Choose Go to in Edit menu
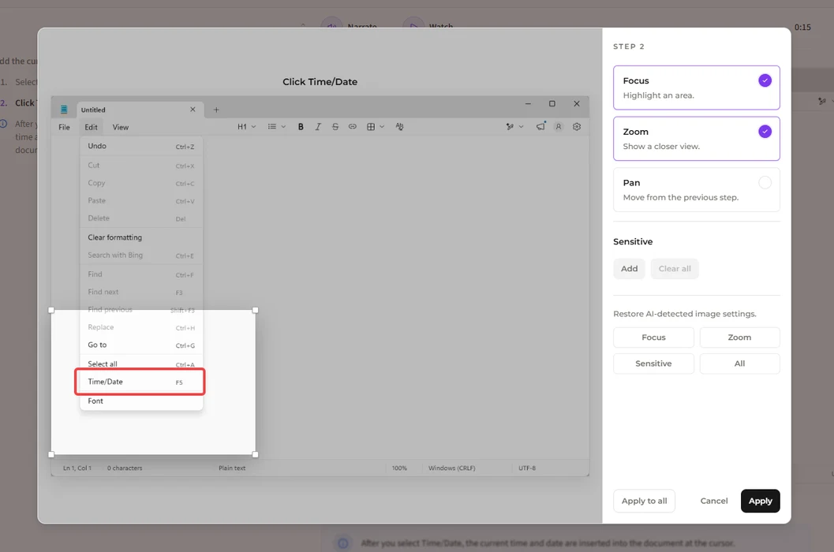Image resolution: width=834 pixels, height=552 pixels. pyautogui.click(x=140, y=345)
